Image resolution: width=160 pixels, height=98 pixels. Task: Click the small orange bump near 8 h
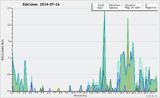click(58, 89)
